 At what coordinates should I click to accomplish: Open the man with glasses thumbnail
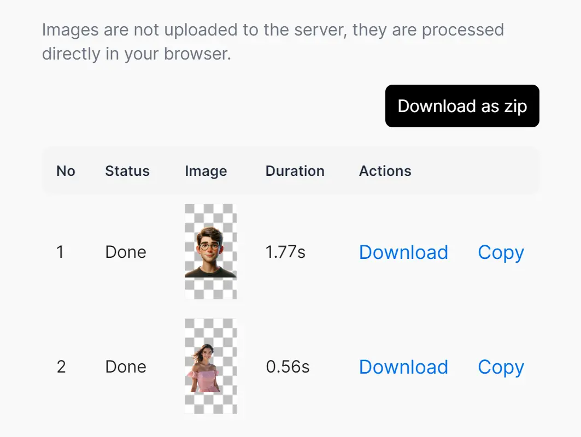[x=210, y=252]
